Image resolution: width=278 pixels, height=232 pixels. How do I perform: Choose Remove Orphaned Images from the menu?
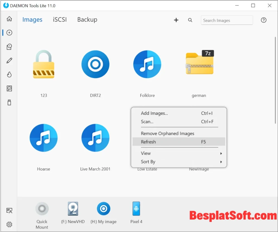pyautogui.click(x=168, y=133)
